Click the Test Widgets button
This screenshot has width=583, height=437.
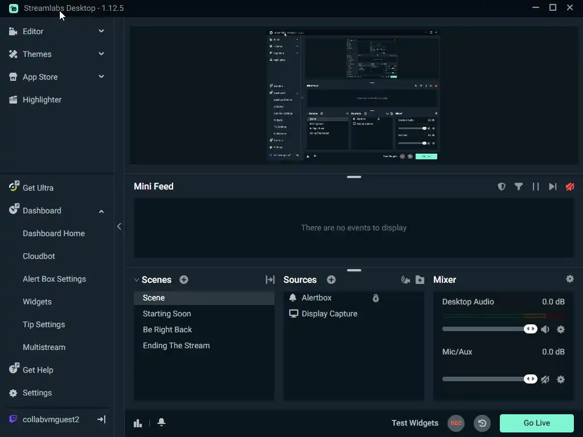pos(415,423)
